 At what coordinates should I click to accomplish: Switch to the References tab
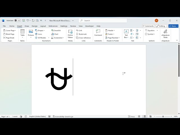pos(53,26)
